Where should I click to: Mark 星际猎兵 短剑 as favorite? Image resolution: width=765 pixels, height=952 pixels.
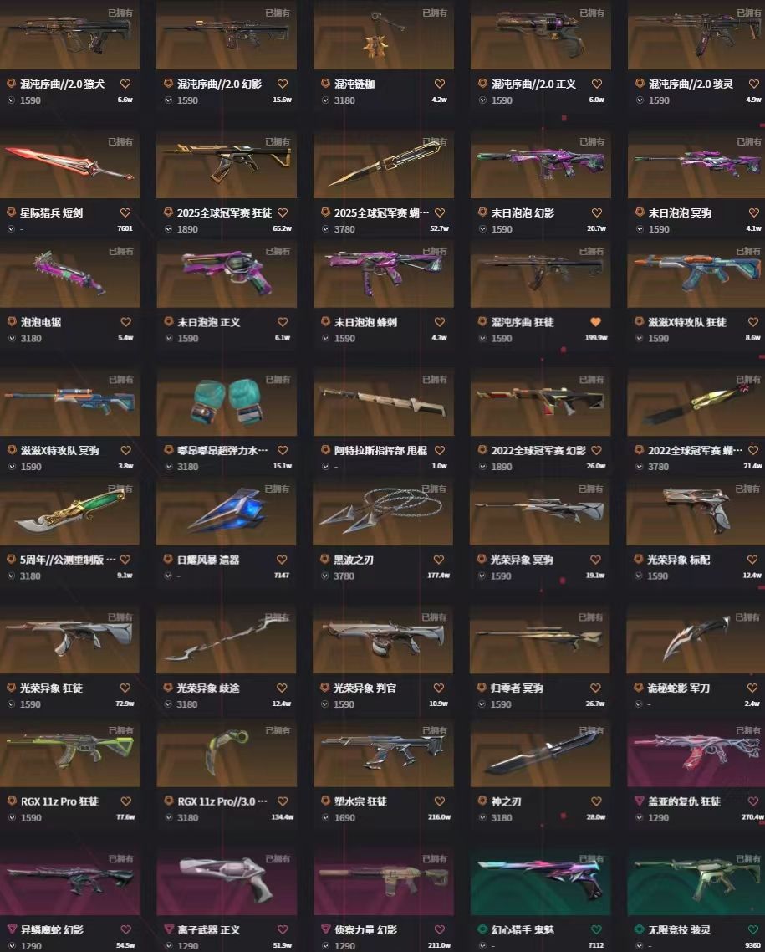125,212
